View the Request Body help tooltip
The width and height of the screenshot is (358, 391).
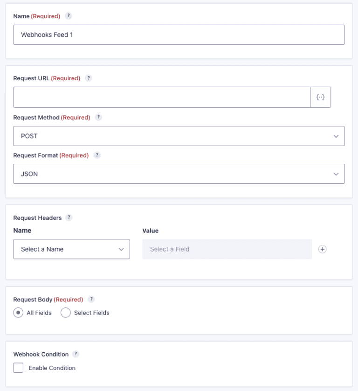[x=91, y=299]
